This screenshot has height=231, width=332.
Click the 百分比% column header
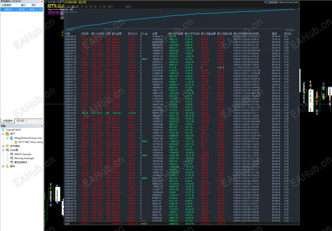[133, 33]
